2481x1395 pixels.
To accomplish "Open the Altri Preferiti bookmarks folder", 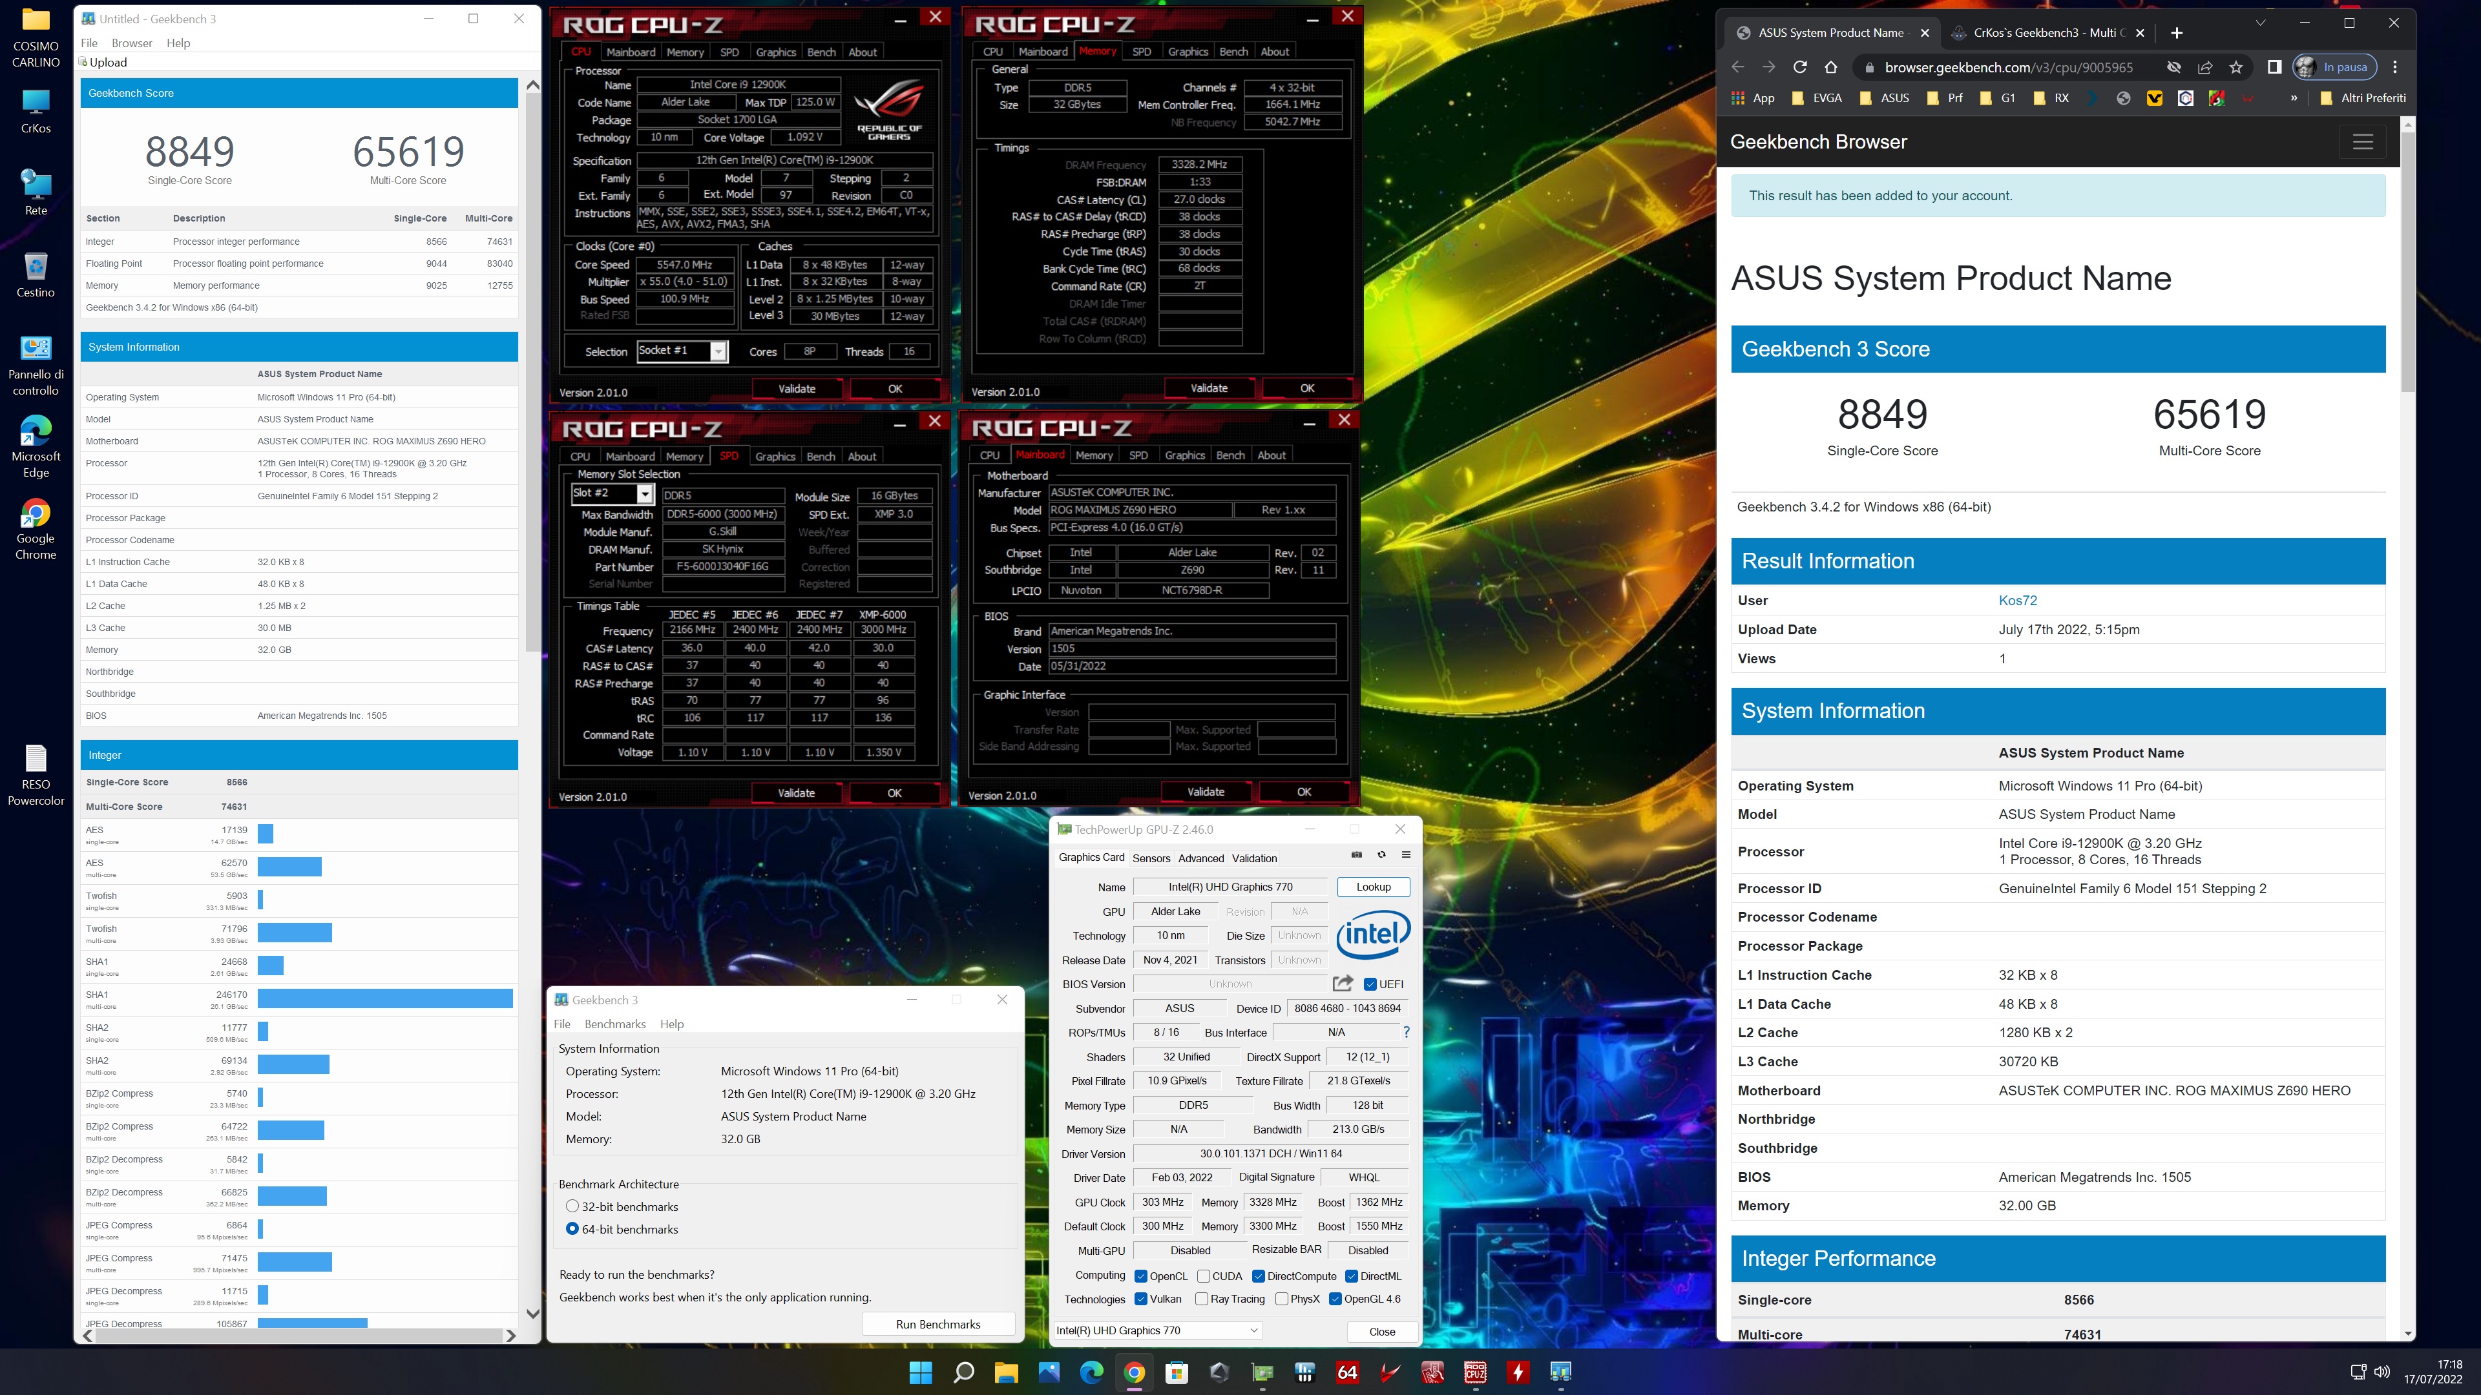I will (x=2363, y=98).
